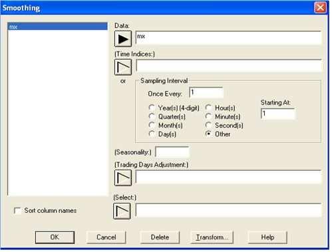
Task: Click the Cancel button
Action: pos(106,237)
